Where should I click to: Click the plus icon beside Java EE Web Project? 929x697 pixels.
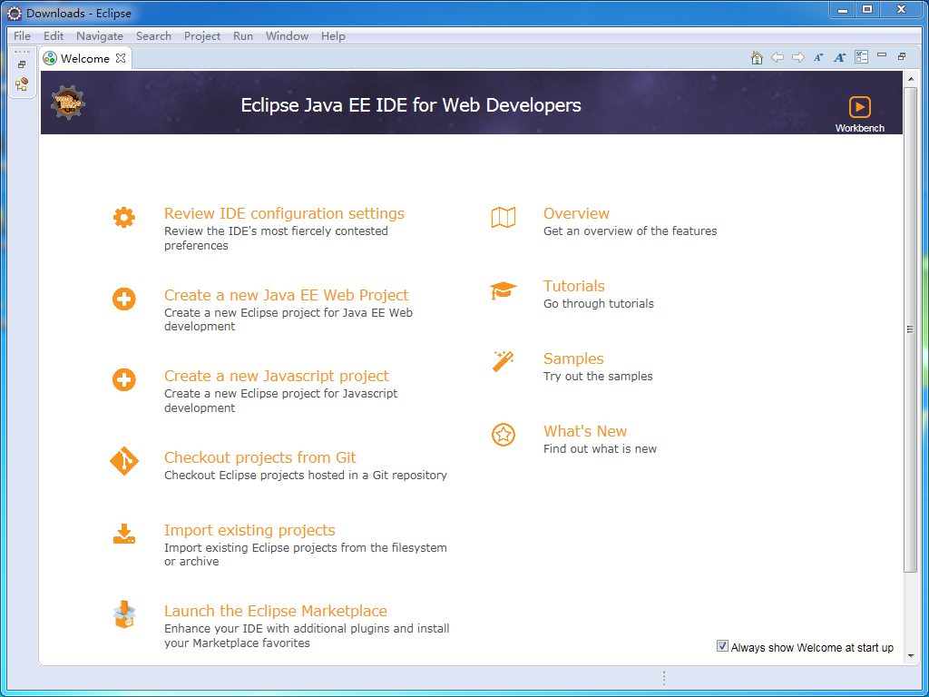click(x=123, y=299)
